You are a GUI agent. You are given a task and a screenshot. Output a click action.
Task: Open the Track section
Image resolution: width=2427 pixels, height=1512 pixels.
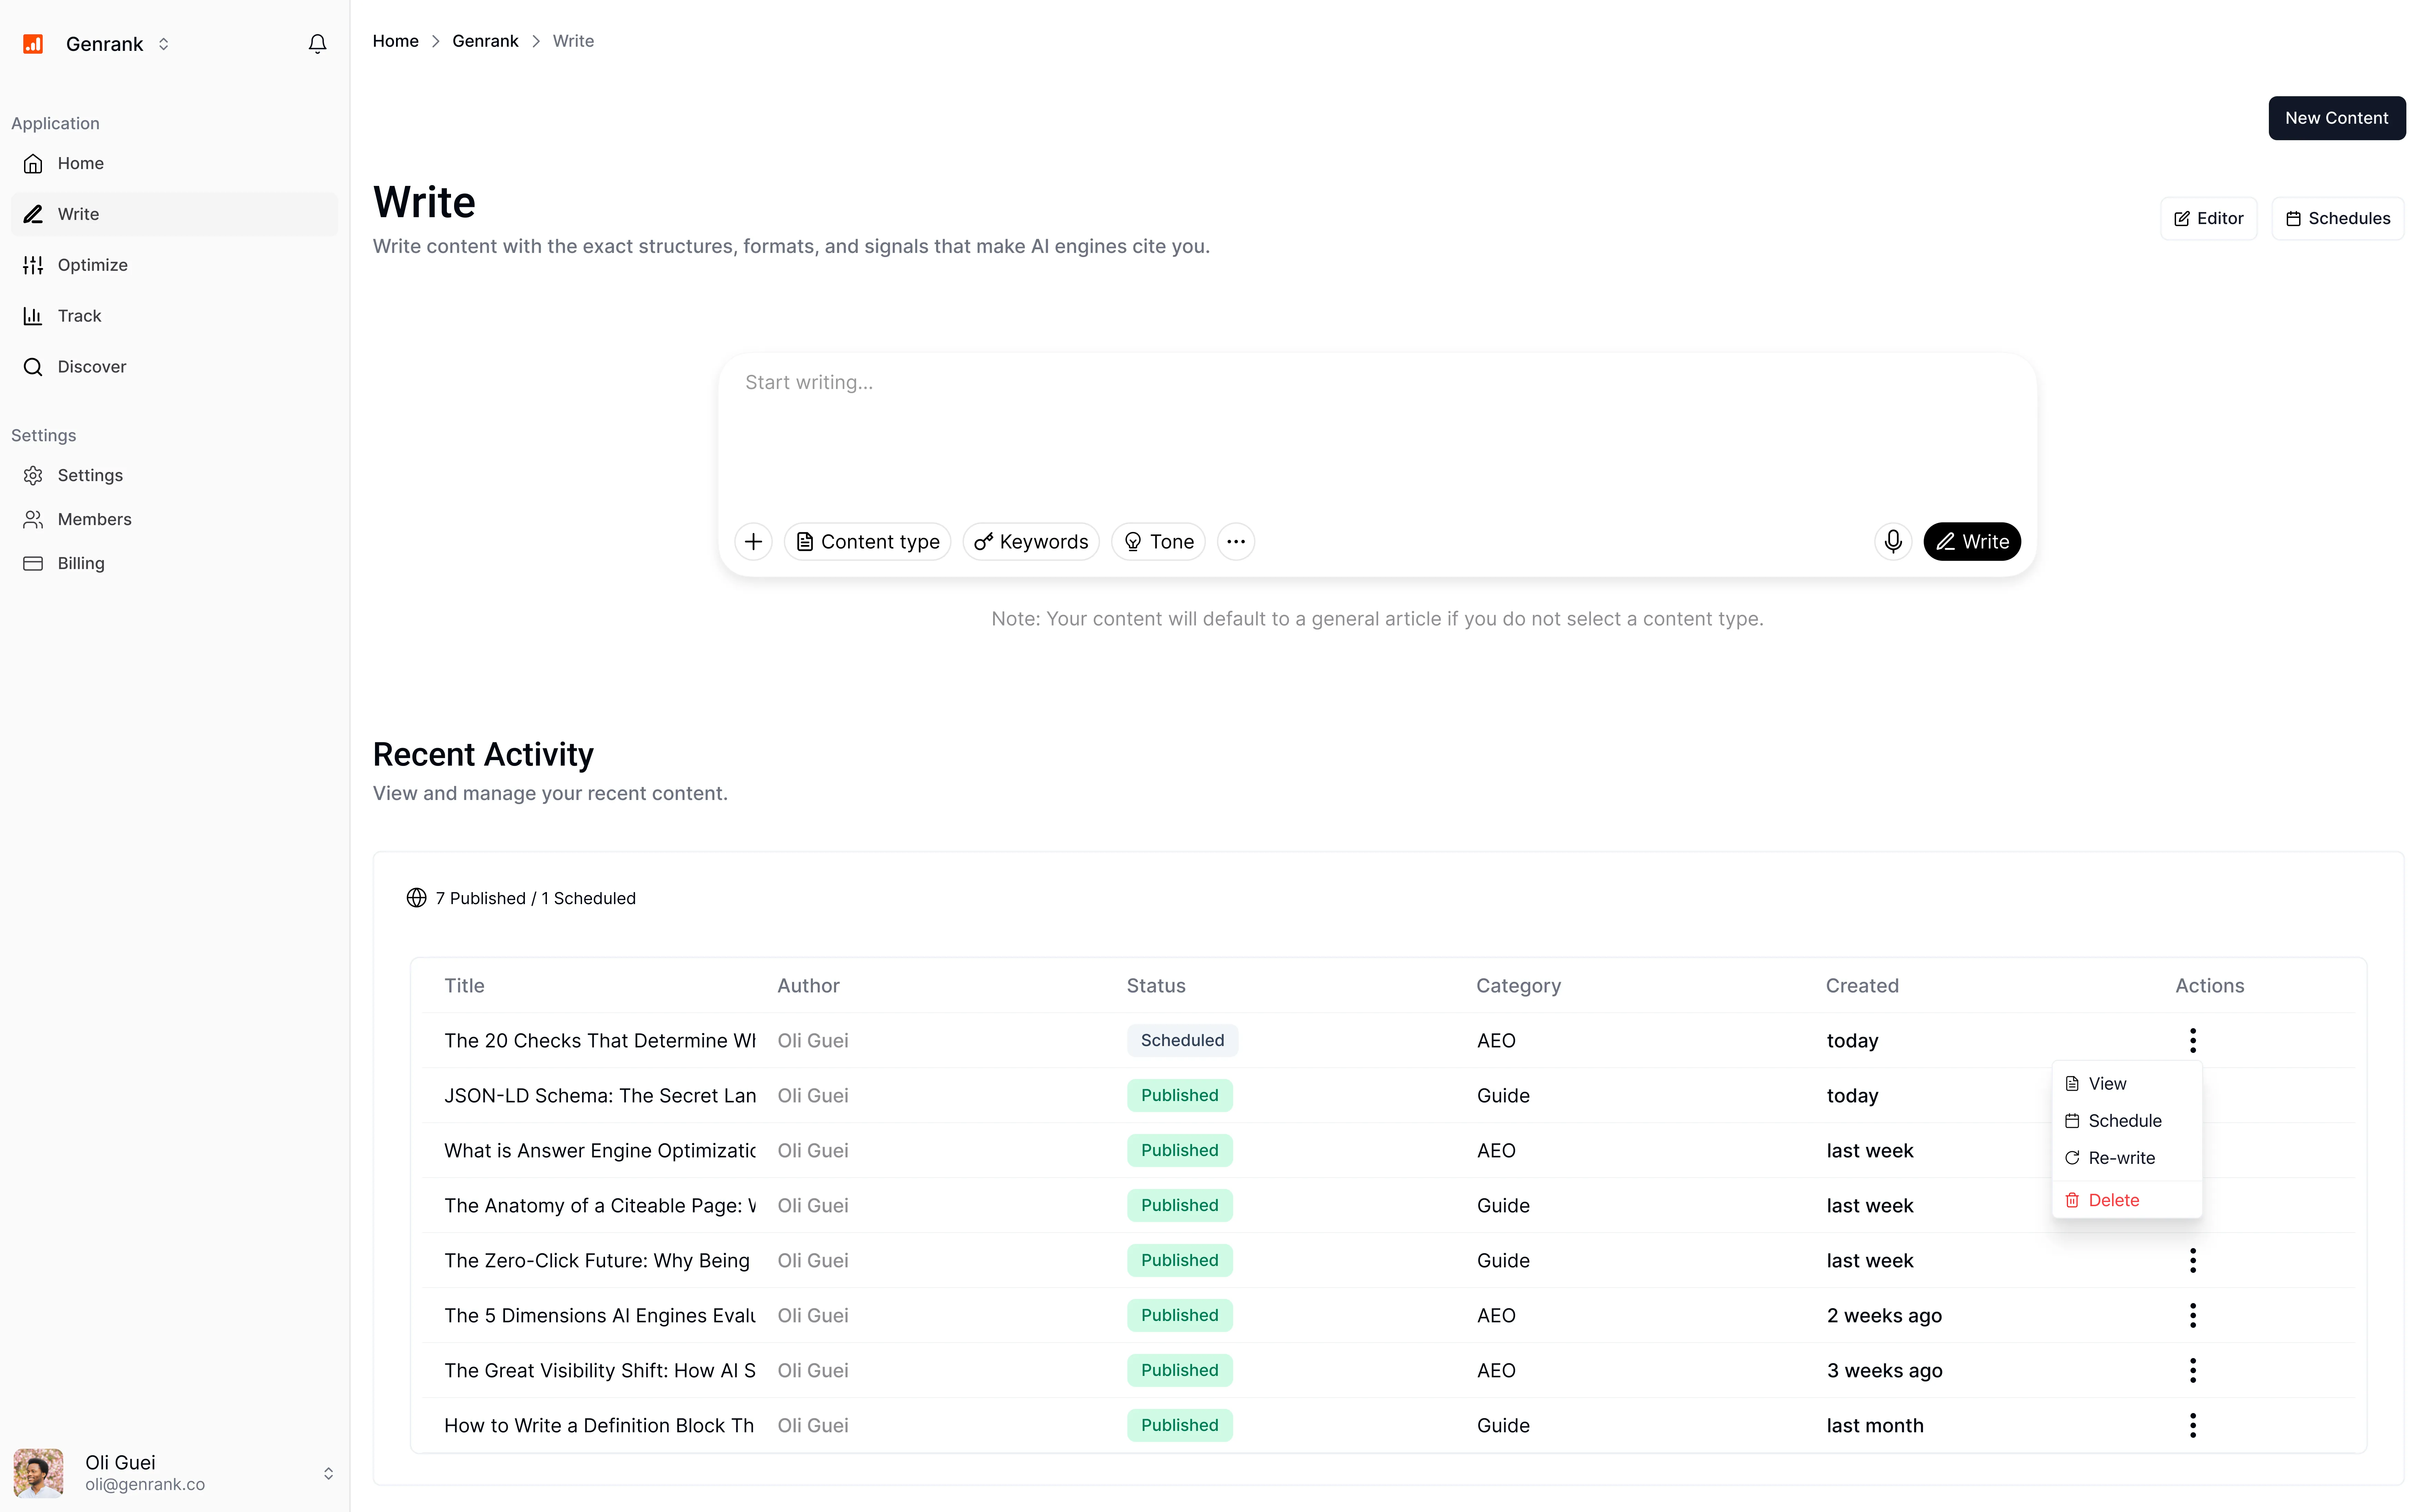point(80,315)
